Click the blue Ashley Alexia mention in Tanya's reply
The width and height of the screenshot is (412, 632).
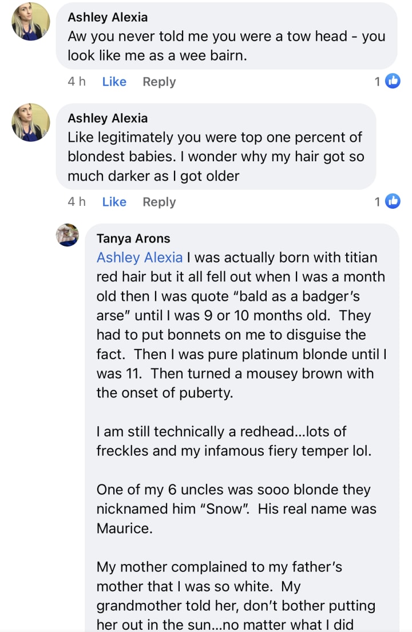tap(140, 258)
